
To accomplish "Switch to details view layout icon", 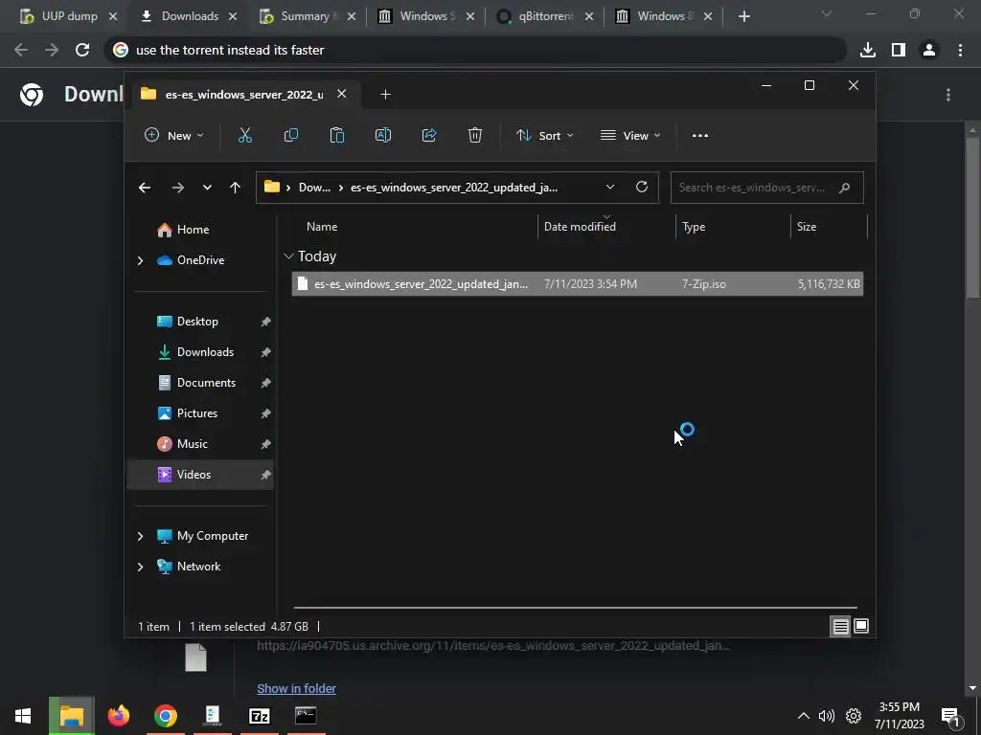I will (840, 626).
